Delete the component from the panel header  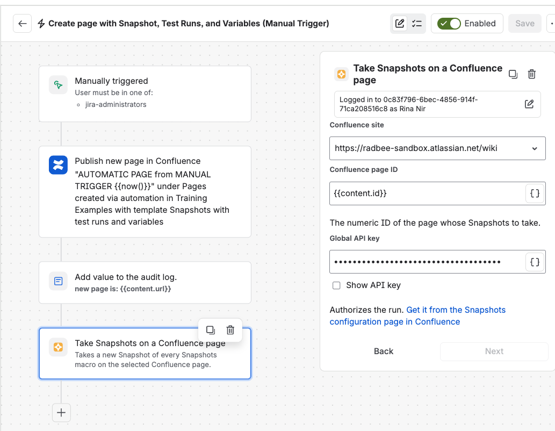pyautogui.click(x=532, y=74)
